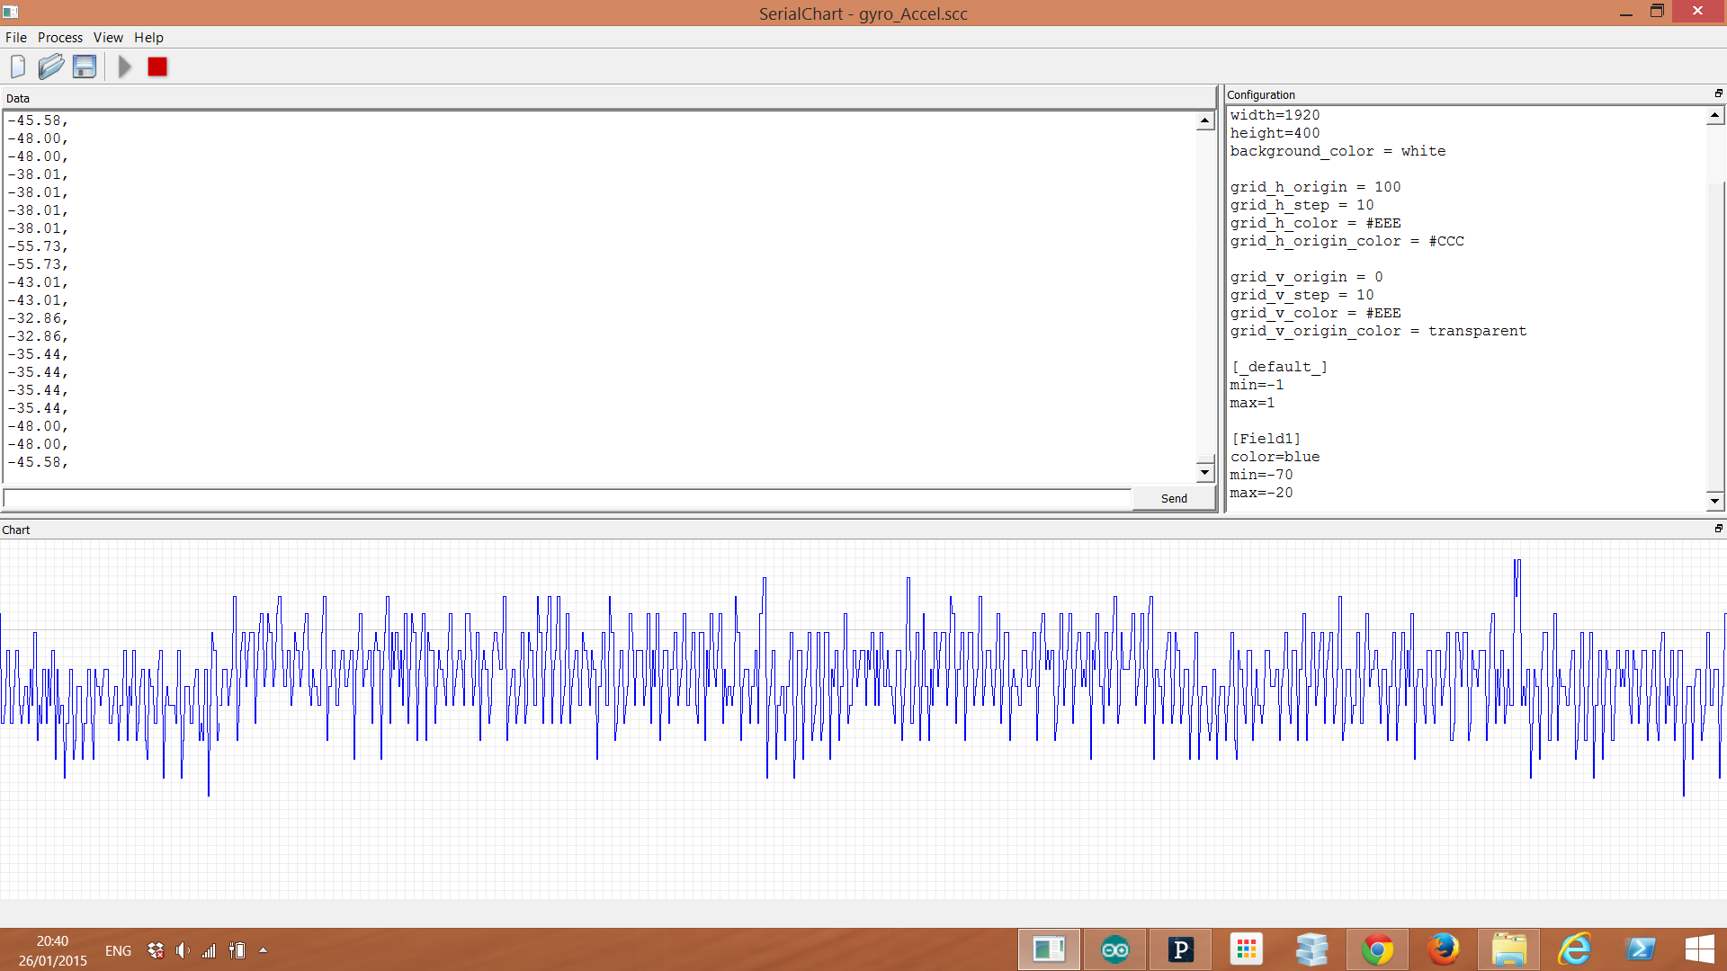1727x971 pixels.
Task: Click the serial command input field
Action: pos(565,498)
